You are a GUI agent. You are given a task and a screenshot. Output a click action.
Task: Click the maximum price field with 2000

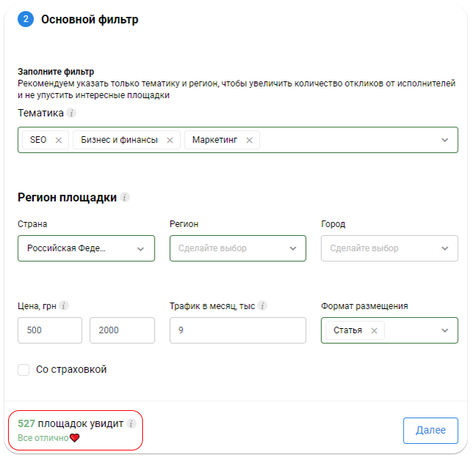[x=122, y=330]
